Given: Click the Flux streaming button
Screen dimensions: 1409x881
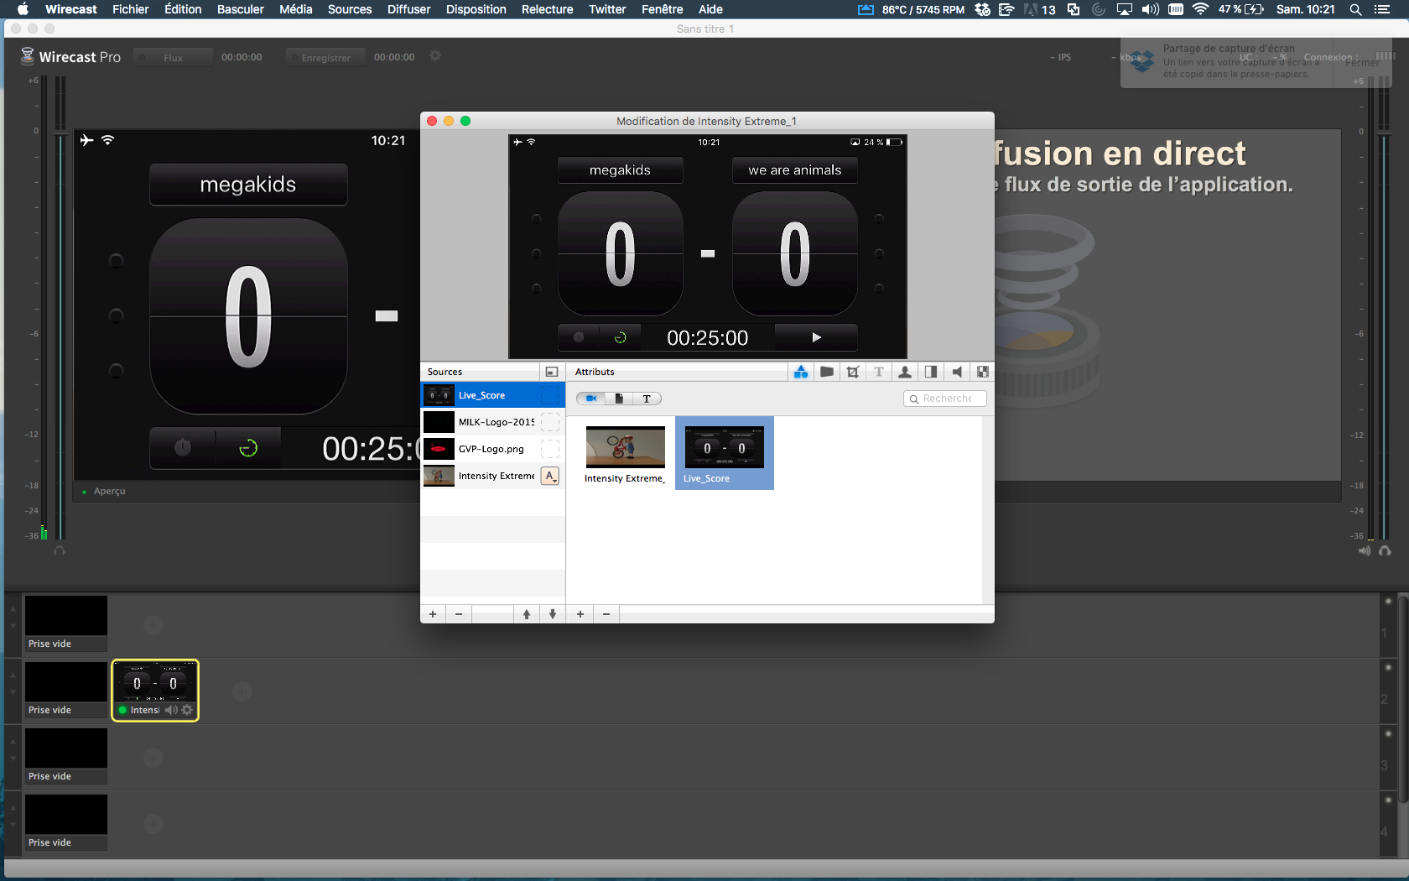Looking at the screenshot, I should click(173, 57).
